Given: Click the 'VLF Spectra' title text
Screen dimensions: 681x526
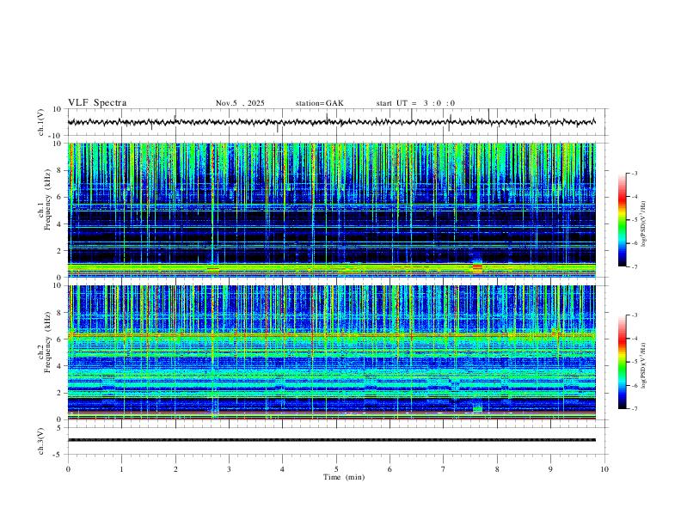Looking at the screenshot, I should (x=97, y=103).
